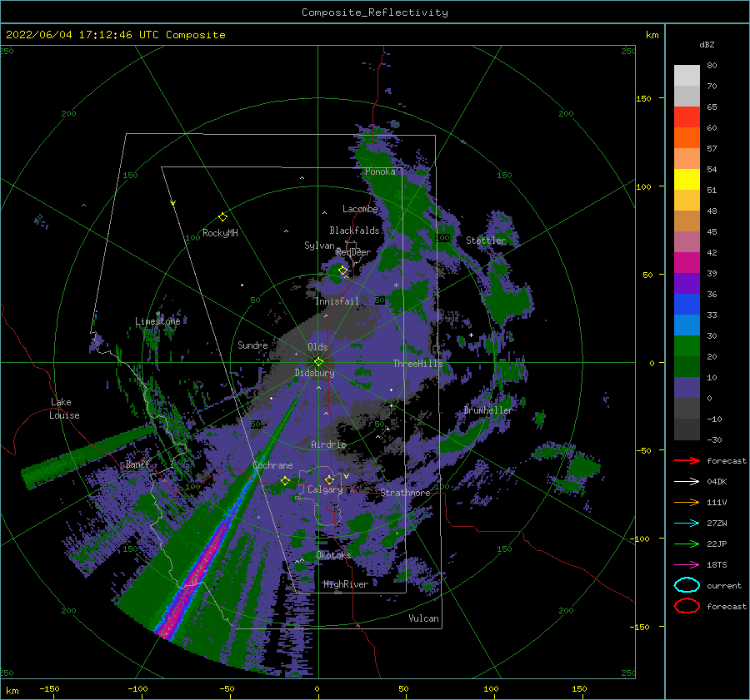Click the white 04DK arrow in legend

(687, 481)
